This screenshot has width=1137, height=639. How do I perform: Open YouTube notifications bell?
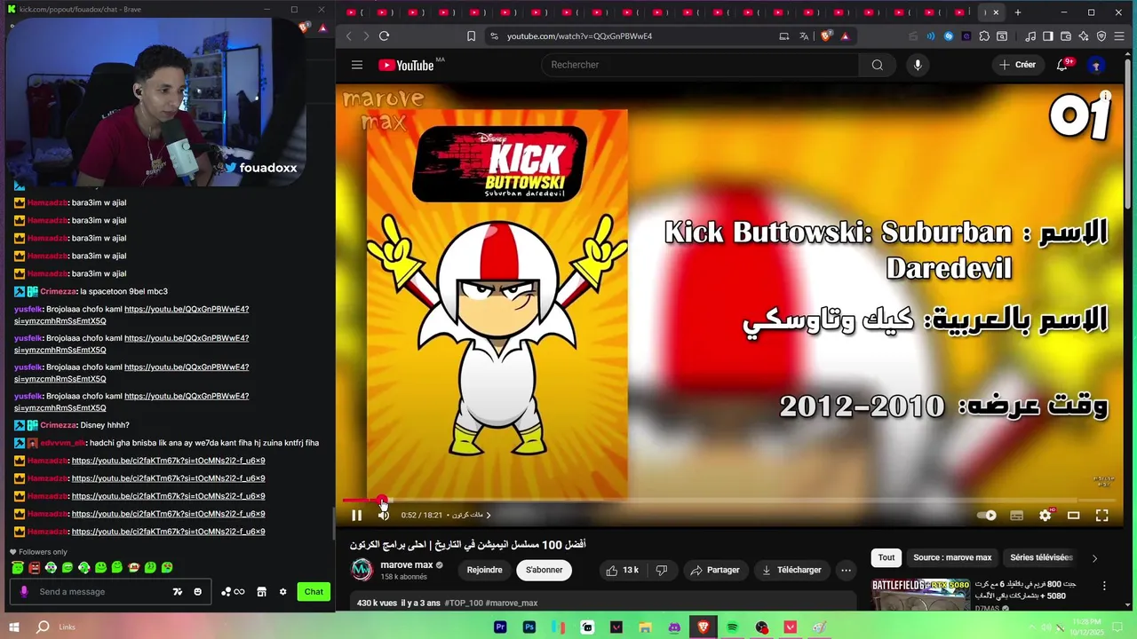1062,65
